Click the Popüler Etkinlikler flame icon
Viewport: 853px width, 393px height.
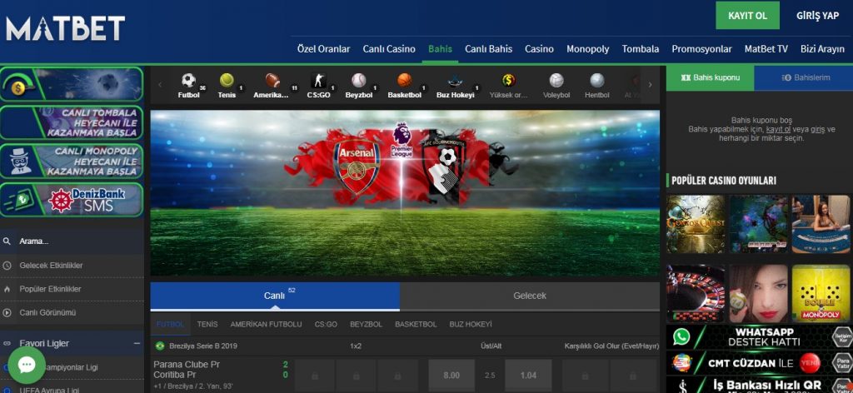click(x=7, y=289)
